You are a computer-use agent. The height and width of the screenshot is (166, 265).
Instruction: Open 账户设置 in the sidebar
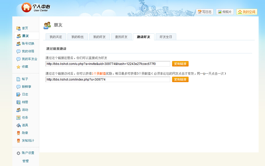pos(28,153)
